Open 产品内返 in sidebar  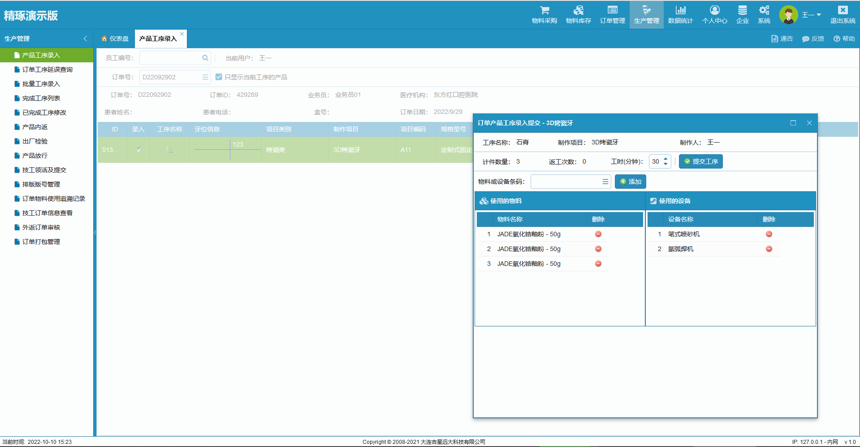(x=47, y=127)
